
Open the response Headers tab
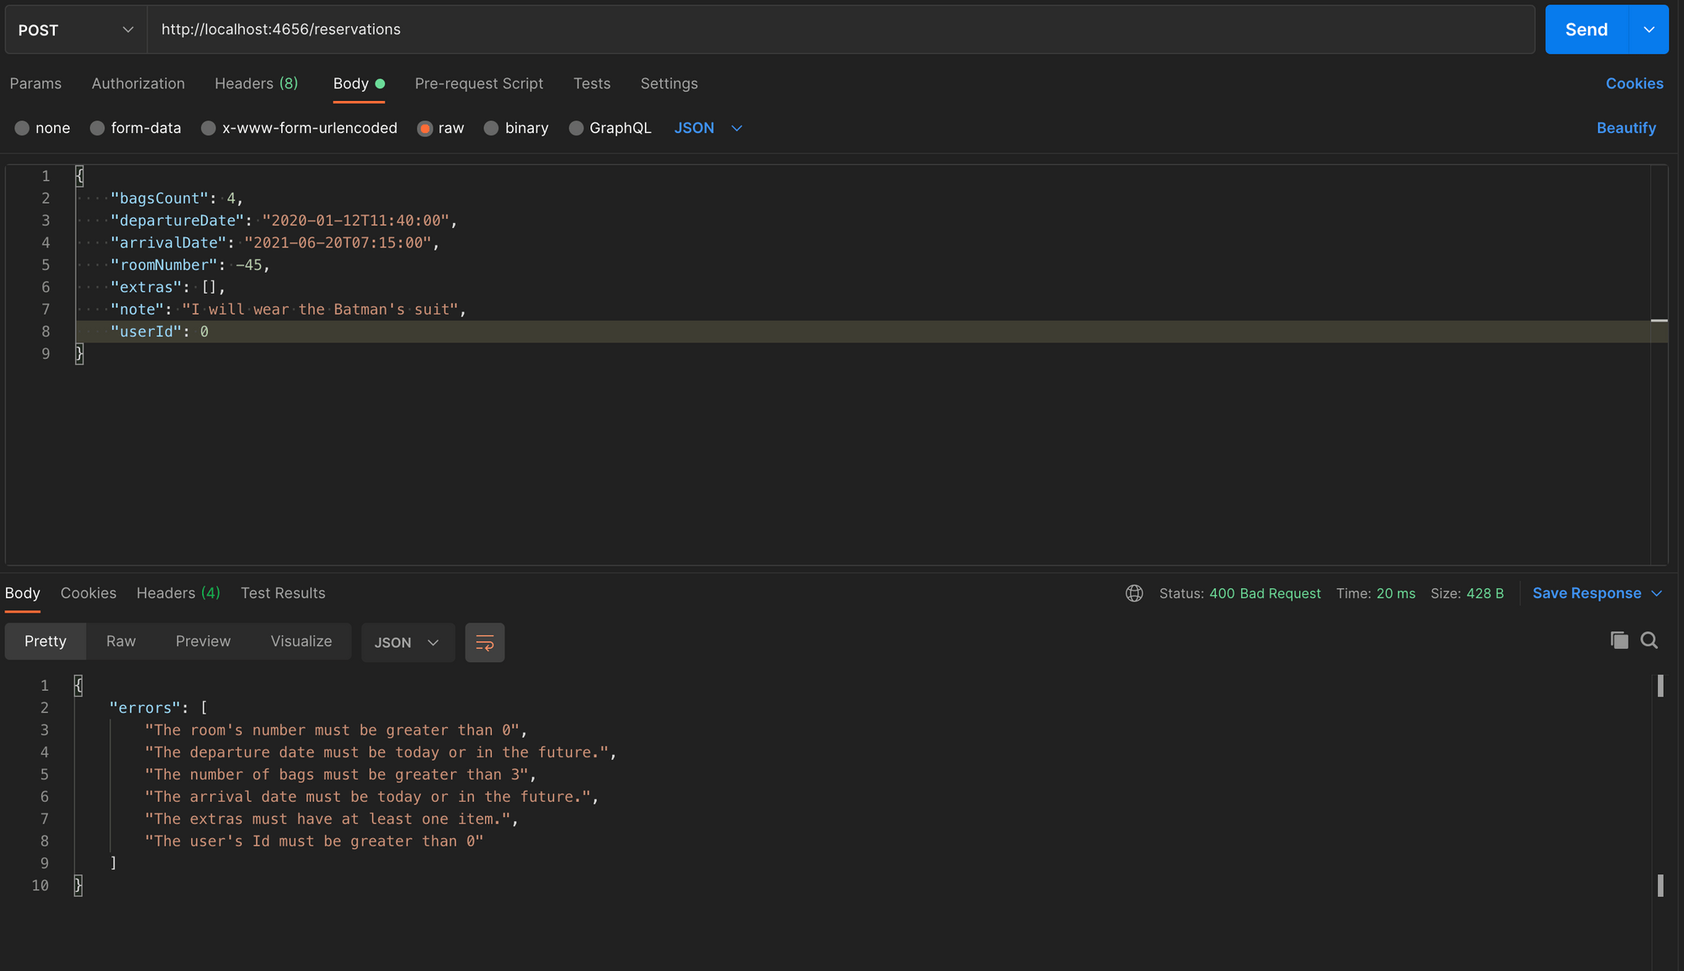pos(177,593)
